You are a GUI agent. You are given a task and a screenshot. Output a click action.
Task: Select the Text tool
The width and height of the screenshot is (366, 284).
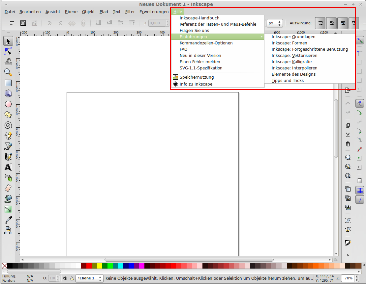point(8,167)
